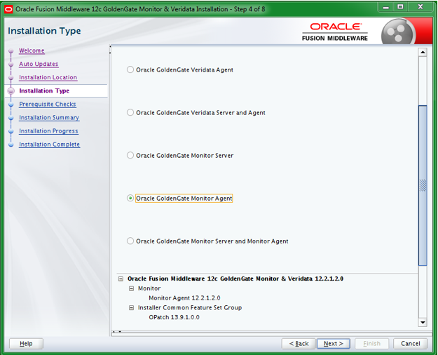438x355 pixels.
Task: Click Welcome step bullet icon
Action: [x=11, y=51]
